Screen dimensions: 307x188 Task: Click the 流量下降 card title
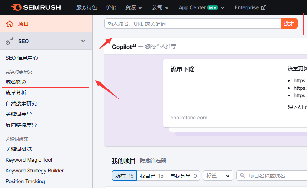182,69
